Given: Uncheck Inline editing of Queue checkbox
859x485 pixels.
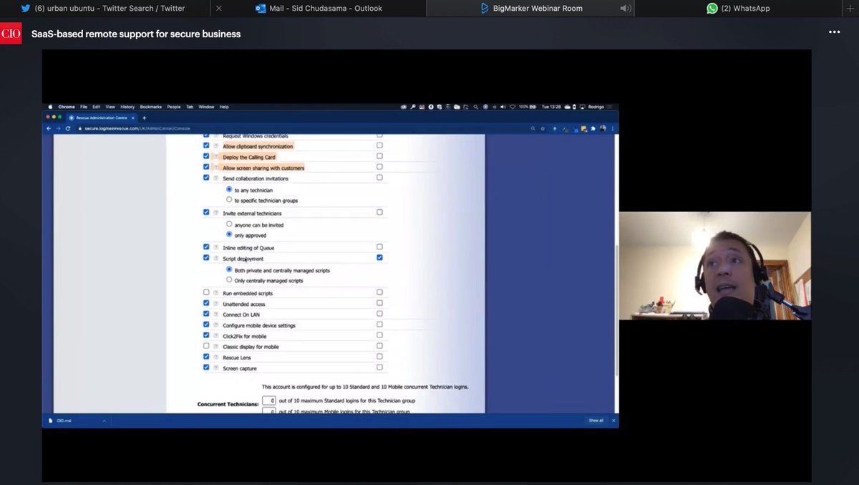Looking at the screenshot, I should (x=206, y=247).
